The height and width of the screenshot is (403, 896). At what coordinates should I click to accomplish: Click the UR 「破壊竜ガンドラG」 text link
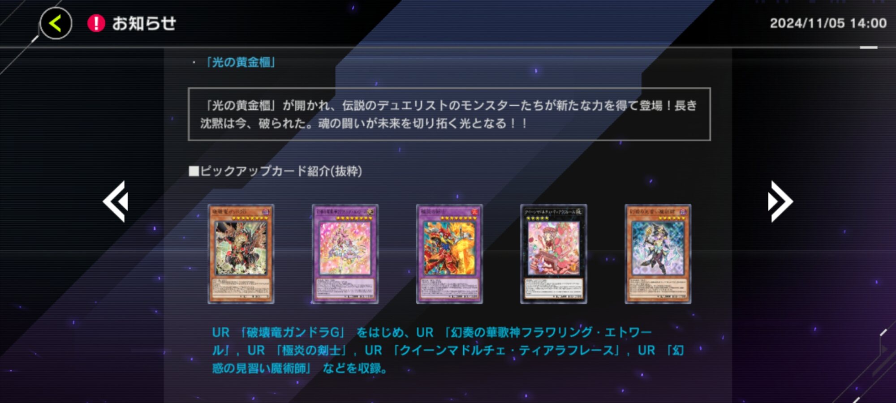click(x=278, y=332)
